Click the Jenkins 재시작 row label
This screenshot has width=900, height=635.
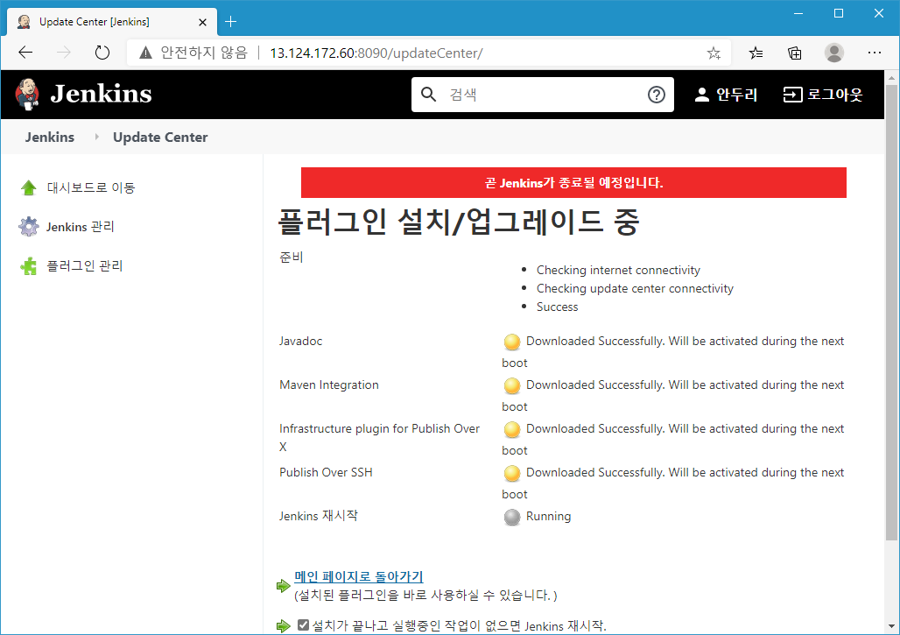click(318, 516)
